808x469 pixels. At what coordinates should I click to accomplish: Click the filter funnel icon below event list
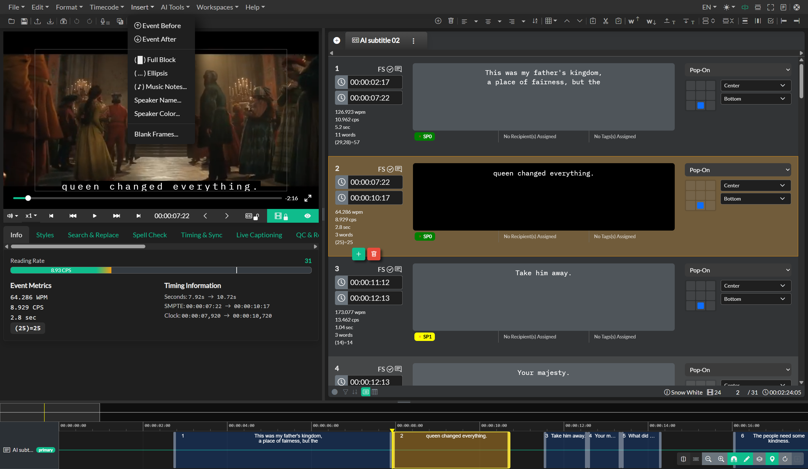pyautogui.click(x=345, y=392)
